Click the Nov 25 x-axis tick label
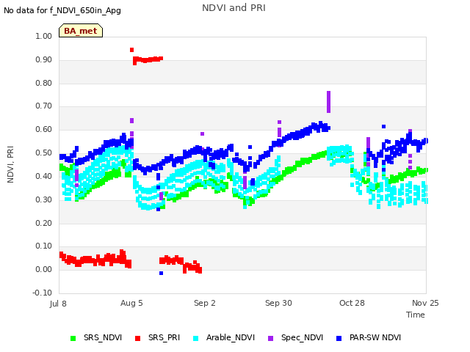This screenshot has width=470, height=352. click(x=425, y=303)
